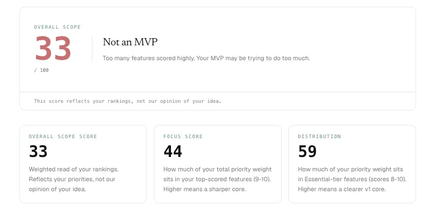Viewport: 436px width, 210px height.
Task: Click the black 33 in the scope score card
Action: tap(38, 151)
